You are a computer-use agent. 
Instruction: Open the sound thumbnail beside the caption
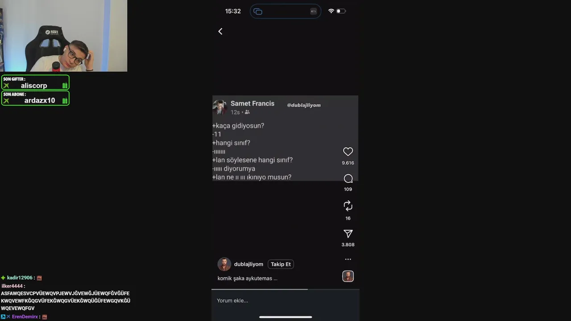click(348, 276)
